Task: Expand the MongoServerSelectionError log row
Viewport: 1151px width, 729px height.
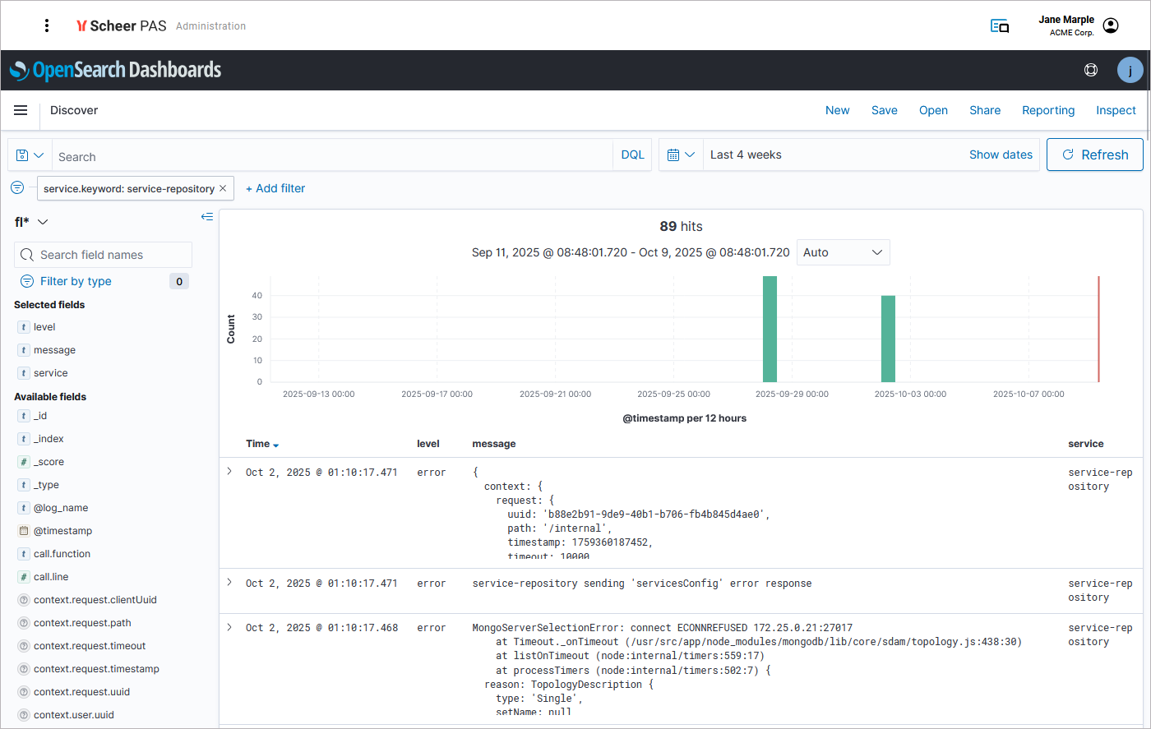Action: pos(229,627)
